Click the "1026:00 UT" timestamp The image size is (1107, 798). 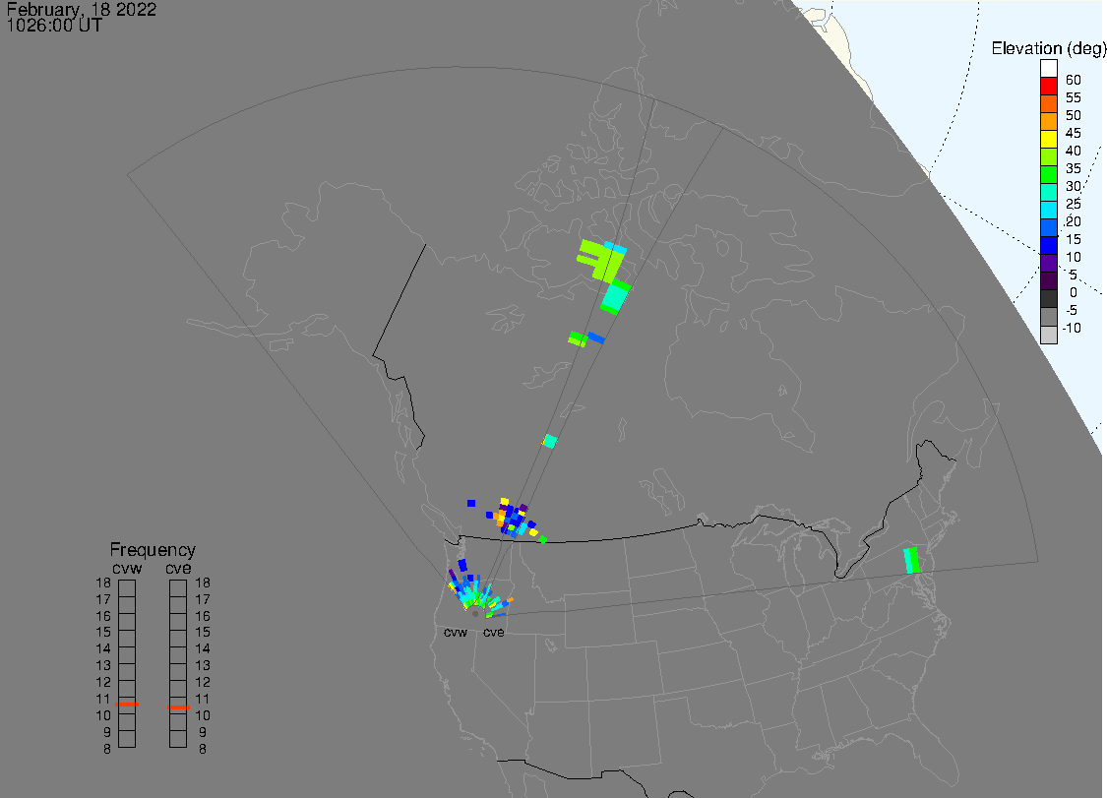tap(53, 26)
